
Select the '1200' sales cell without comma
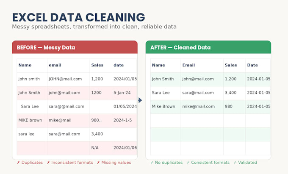96,93
